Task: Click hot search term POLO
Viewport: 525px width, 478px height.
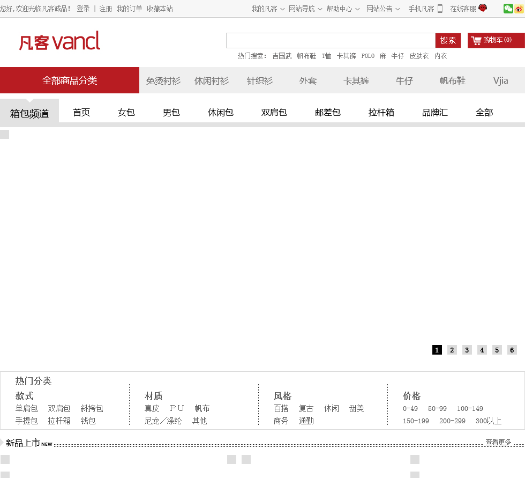Action: [x=367, y=56]
